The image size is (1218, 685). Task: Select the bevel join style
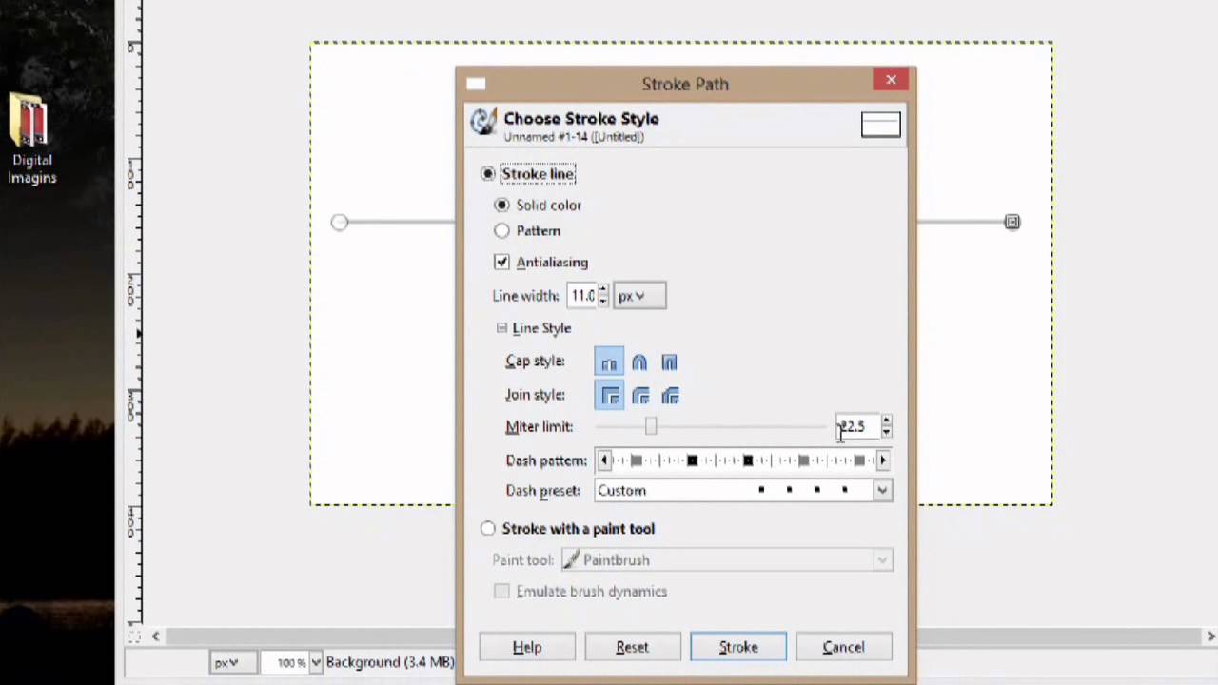click(670, 397)
